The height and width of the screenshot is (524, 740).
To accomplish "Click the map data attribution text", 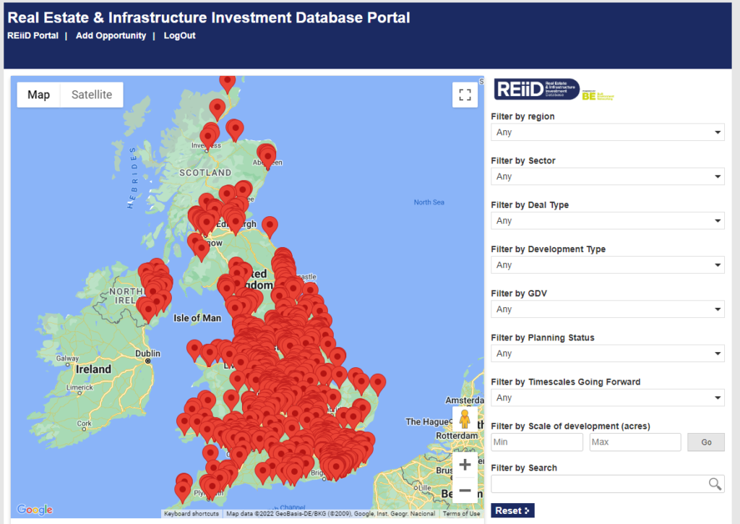I will tap(330, 514).
